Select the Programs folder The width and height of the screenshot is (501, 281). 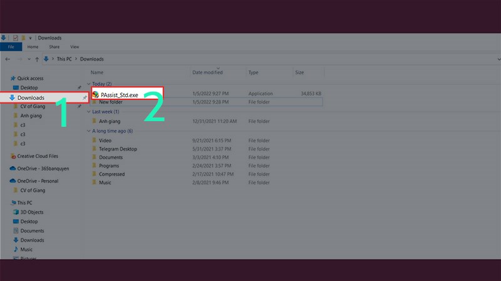point(109,165)
